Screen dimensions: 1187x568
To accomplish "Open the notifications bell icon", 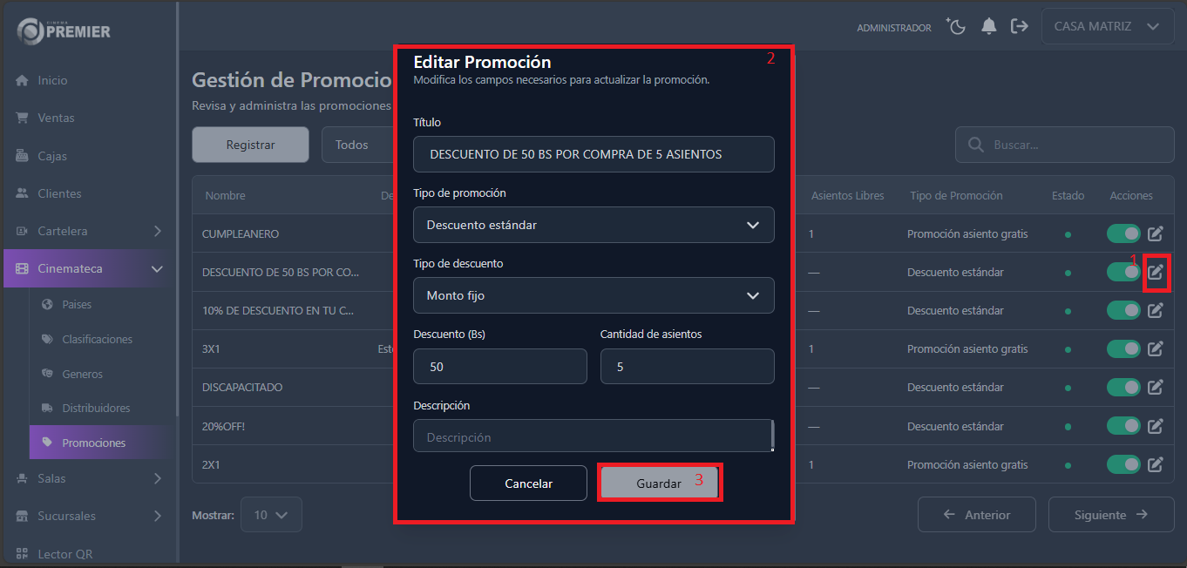I will click(x=988, y=26).
